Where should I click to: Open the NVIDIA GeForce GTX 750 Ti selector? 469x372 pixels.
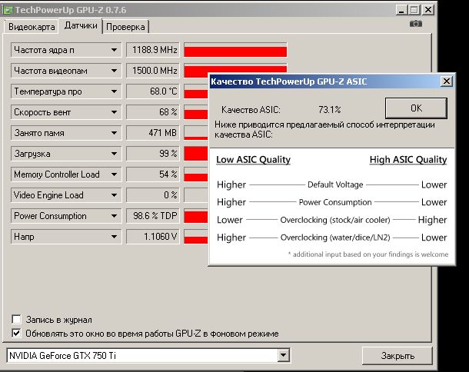point(283,356)
